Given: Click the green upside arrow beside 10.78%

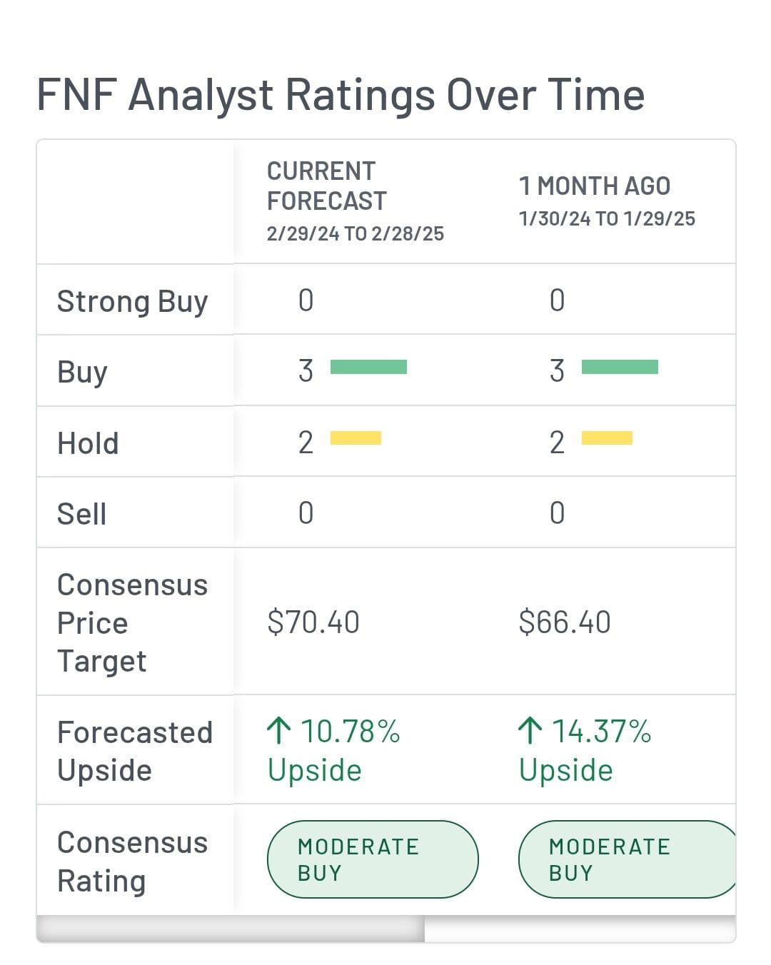Looking at the screenshot, I should tap(278, 731).
